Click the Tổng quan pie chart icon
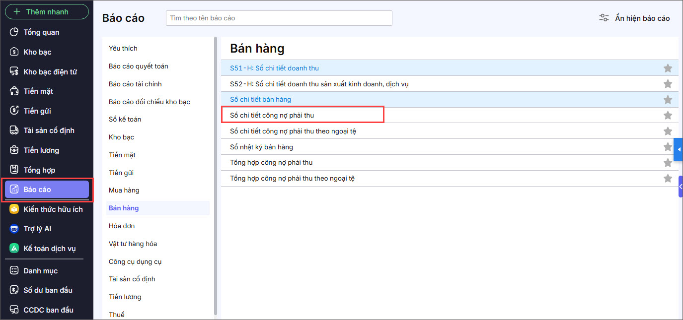 14,32
